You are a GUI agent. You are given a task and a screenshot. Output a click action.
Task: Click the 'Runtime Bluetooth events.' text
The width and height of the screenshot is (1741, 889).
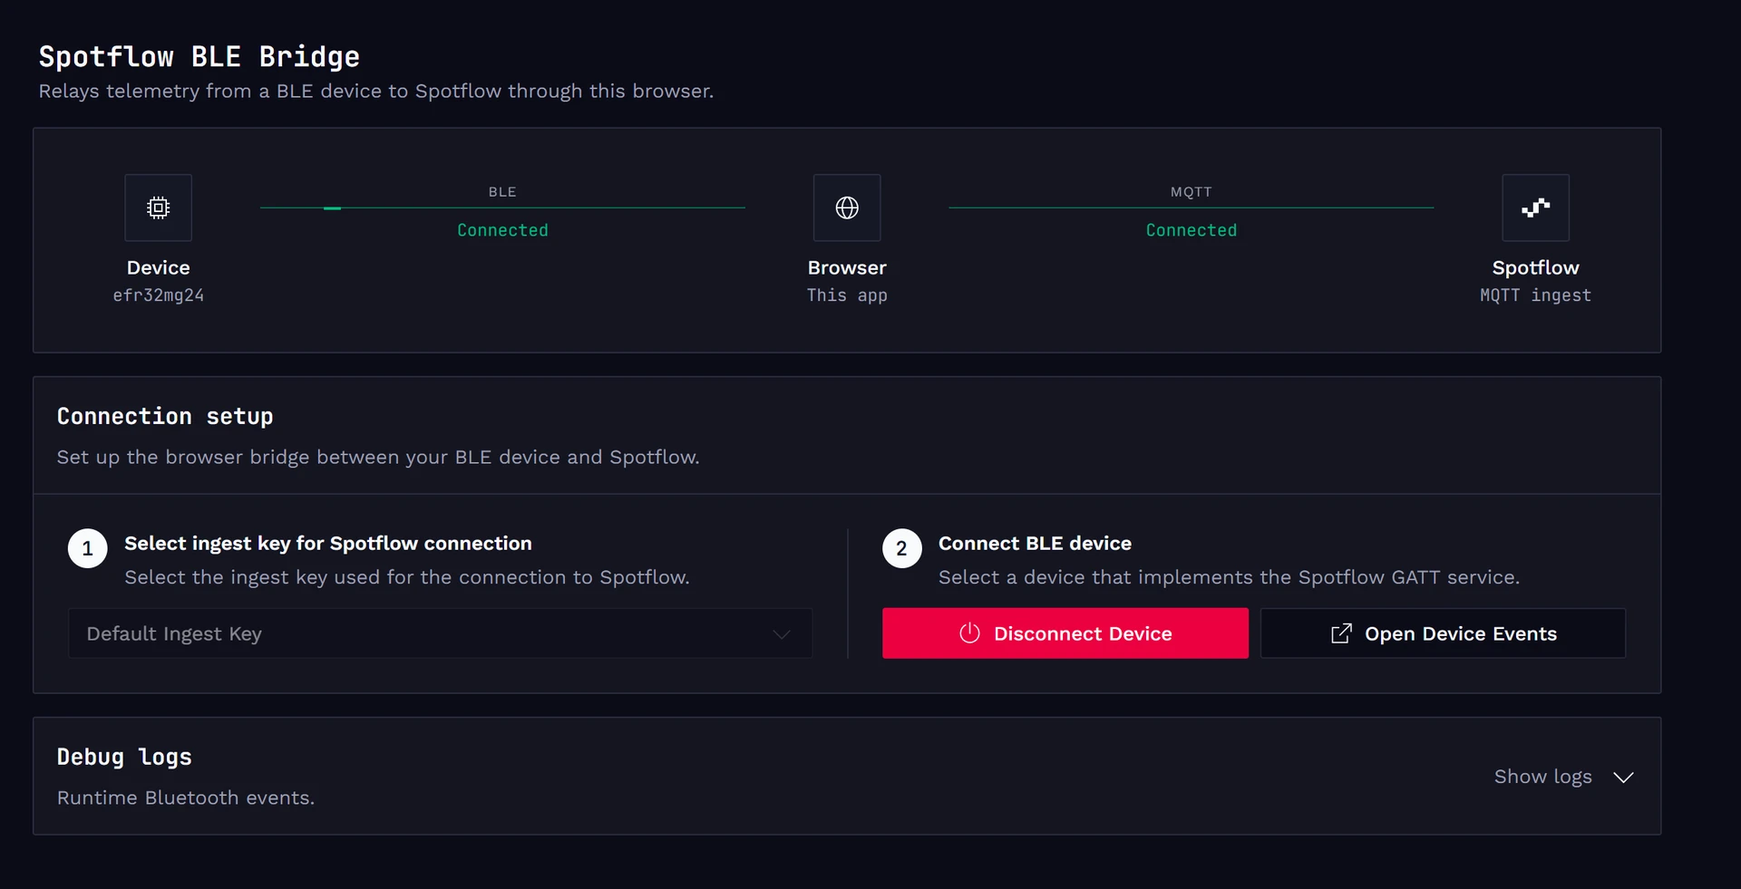click(186, 797)
